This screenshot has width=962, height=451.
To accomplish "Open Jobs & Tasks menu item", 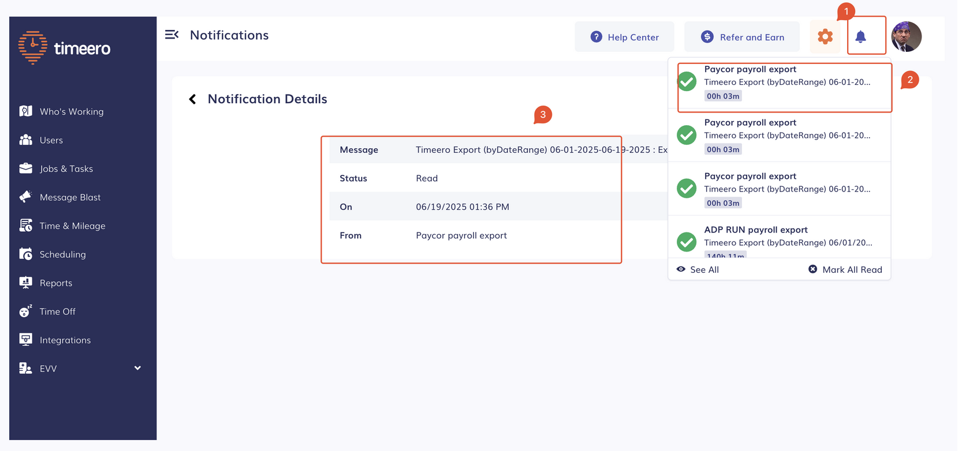I will (66, 168).
